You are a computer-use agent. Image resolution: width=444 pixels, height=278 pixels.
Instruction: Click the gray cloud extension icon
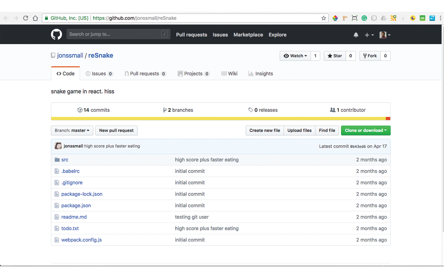click(384, 18)
